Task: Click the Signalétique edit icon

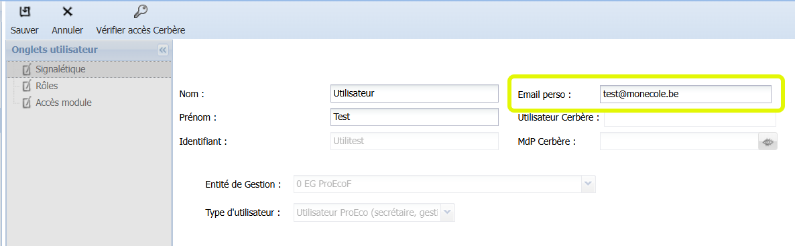Action: (x=27, y=69)
